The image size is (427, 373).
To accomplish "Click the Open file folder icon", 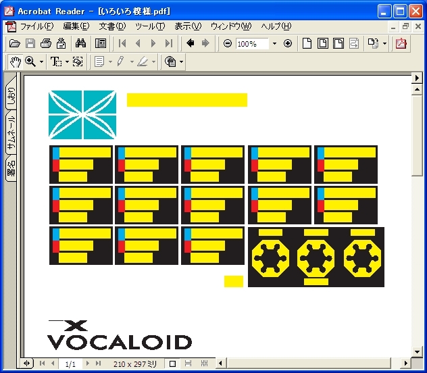I will (x=14, y=43).
